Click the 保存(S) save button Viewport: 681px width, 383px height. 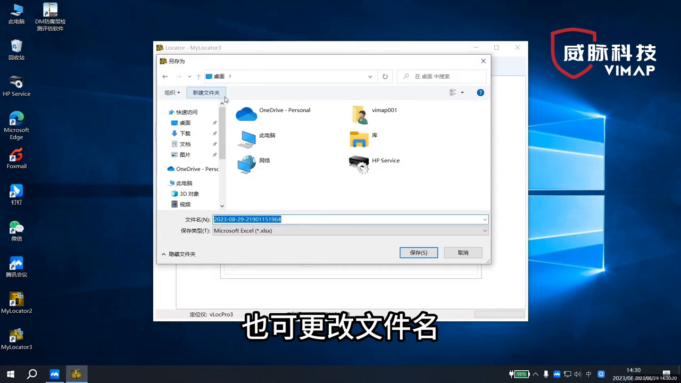[418, 253]
